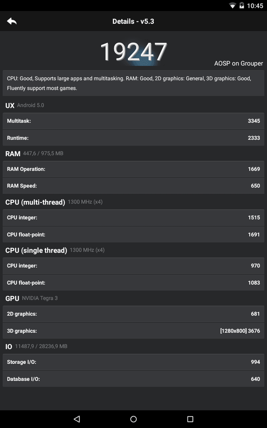Tap single thread CPU float-point row
This screenshot has height=428, width=267.
click(x=134, y=283)
